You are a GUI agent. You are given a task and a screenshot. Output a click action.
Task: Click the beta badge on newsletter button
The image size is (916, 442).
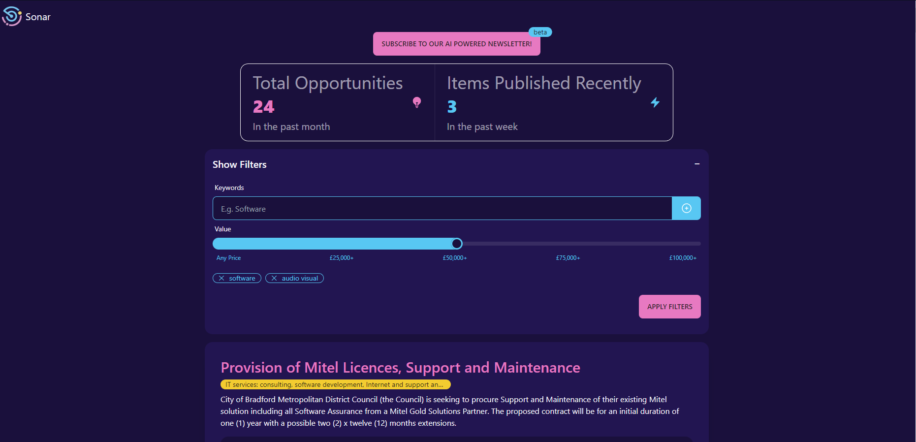[x=540, y=32]
